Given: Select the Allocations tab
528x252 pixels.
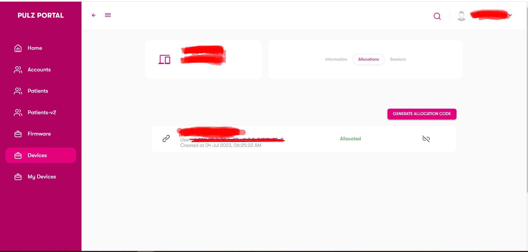Looking at the screenshot, I should pos(368,59).
